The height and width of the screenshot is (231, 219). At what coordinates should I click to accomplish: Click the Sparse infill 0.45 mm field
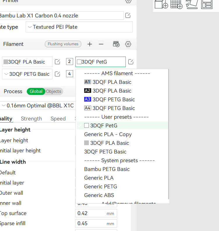(96, 223)
